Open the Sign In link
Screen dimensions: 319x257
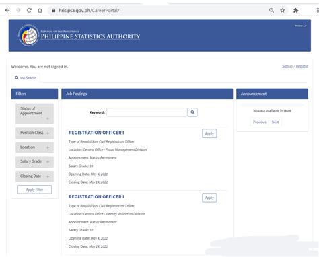point(287,66)
